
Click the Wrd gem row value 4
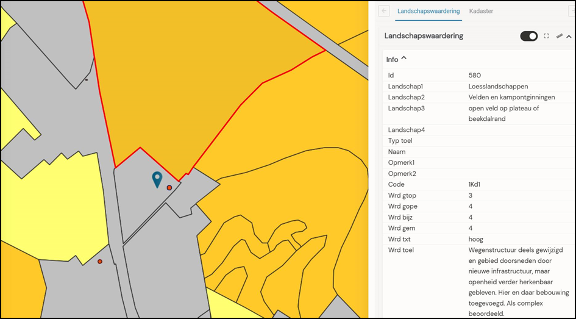pyautogui.click(x=471, y=228)
